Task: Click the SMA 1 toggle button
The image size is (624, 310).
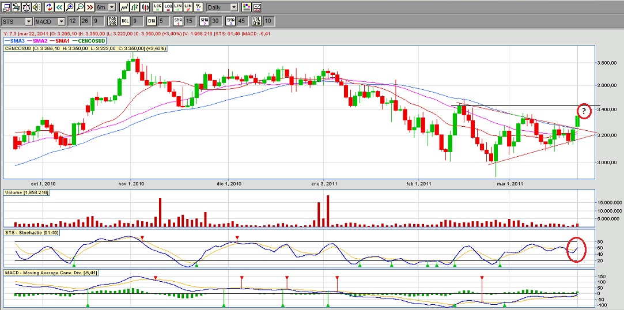Action: coord(177,21)
